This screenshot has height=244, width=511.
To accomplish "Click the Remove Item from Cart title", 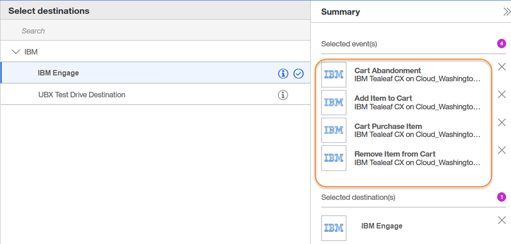I will pyautogui.click(x=395, y=154).
